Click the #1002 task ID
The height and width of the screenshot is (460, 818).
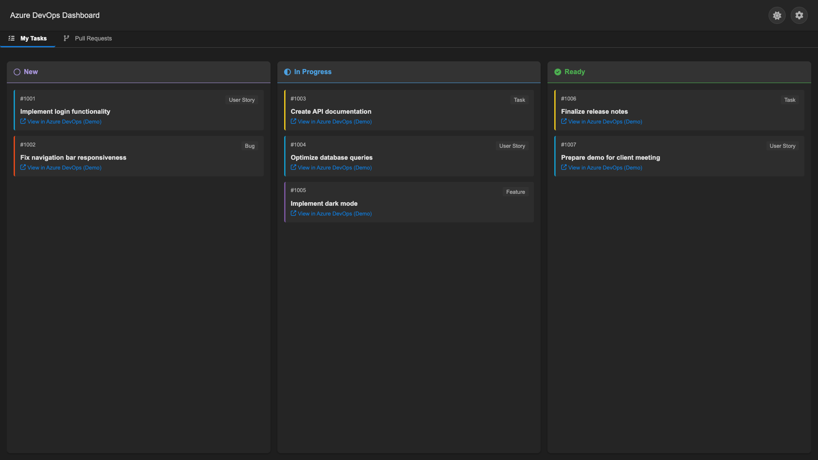pos(28,145)
